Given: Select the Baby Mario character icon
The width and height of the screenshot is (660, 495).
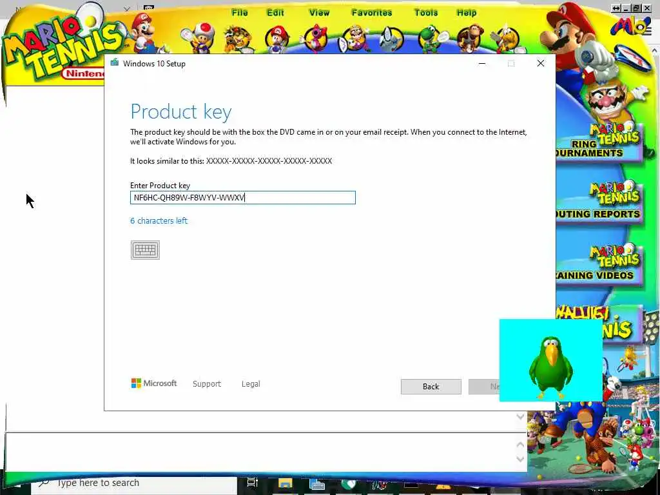Looking at the screenshot, I should pyautogui.click(x=277, y=39).
